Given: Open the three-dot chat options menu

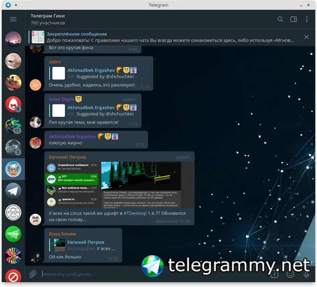Looking at the screenshot, I should pyautogui.click(x=307, y=19).
